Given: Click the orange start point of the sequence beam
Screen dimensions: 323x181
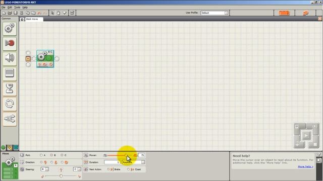Looking at the screenshot, I should 28,59.
